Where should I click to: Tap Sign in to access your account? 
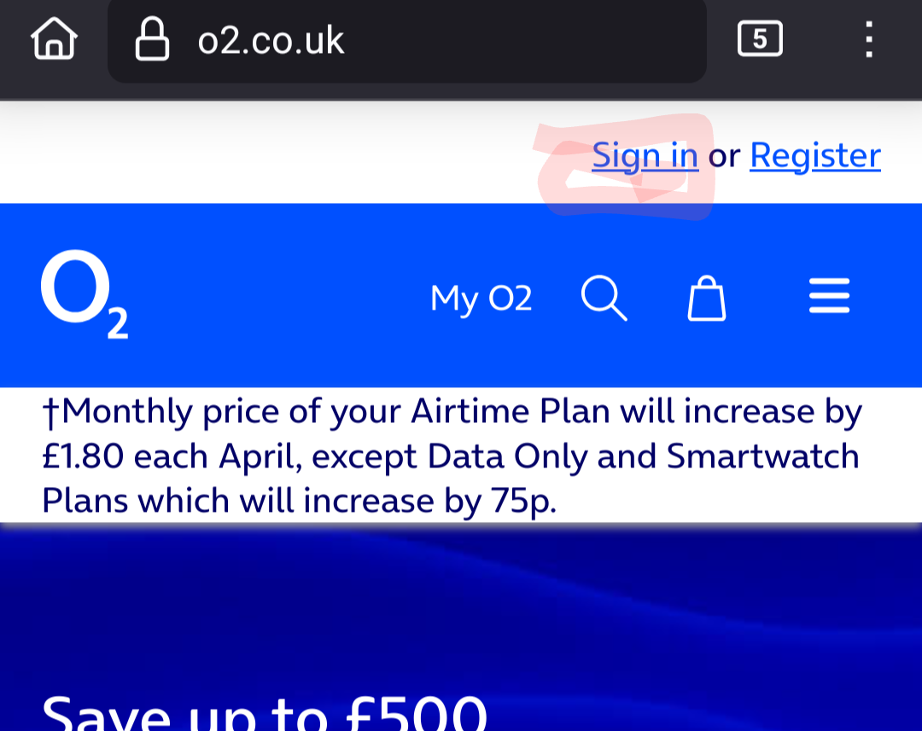[x=645, y=155]
